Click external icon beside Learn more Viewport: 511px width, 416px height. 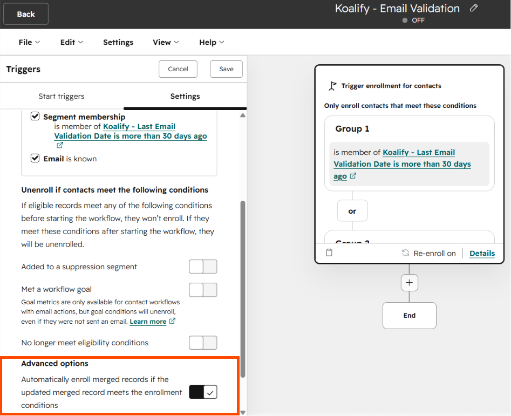point(172,321)
